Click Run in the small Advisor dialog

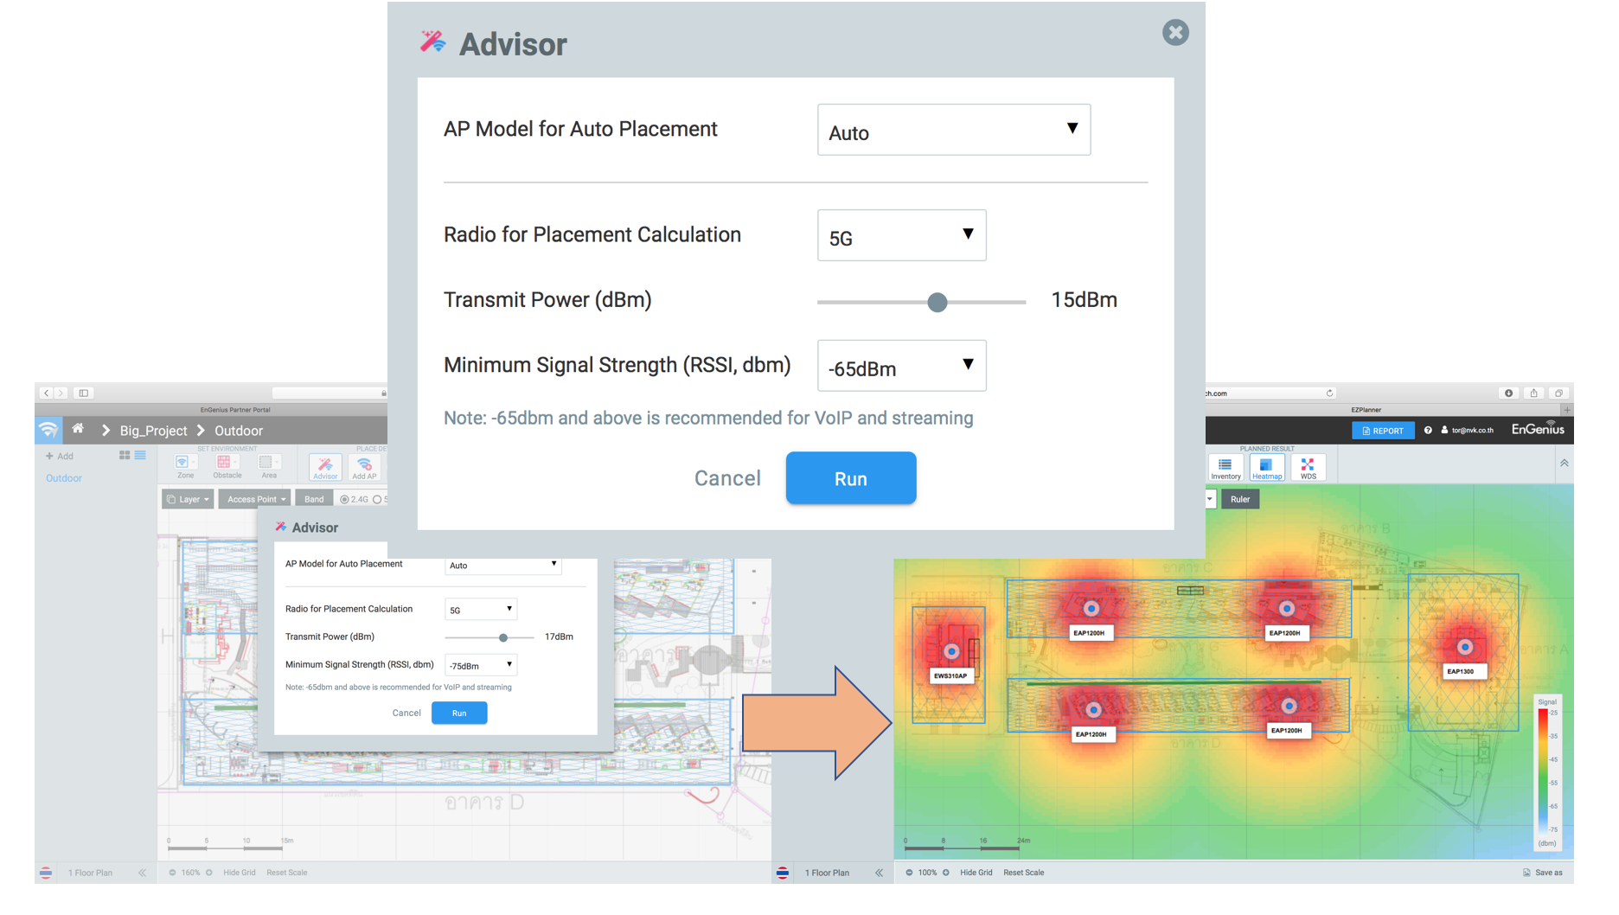click(459, 713)
